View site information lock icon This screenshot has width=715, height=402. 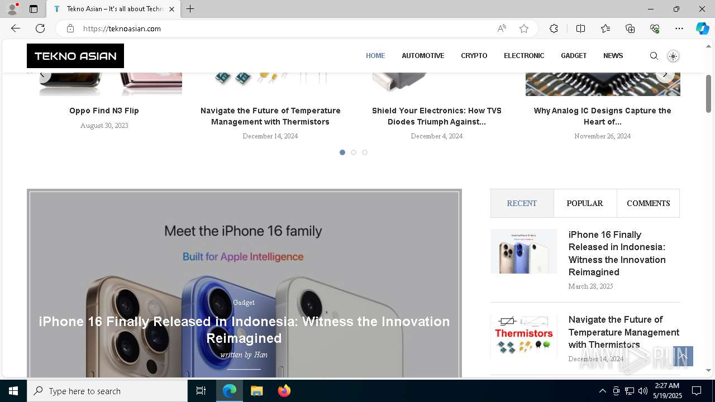pyautogui.click(x=70, y=28)
